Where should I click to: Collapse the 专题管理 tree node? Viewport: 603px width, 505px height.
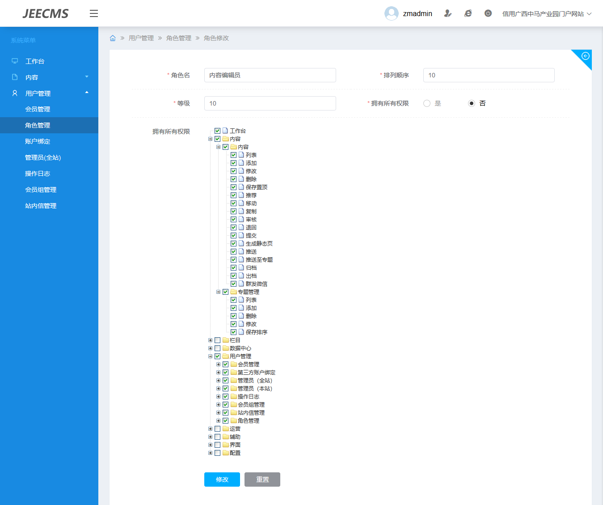pos(218,292)
